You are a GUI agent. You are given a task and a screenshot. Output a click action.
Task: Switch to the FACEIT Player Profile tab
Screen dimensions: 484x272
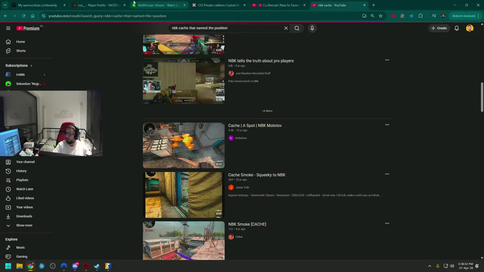click(x=98, y=5)
